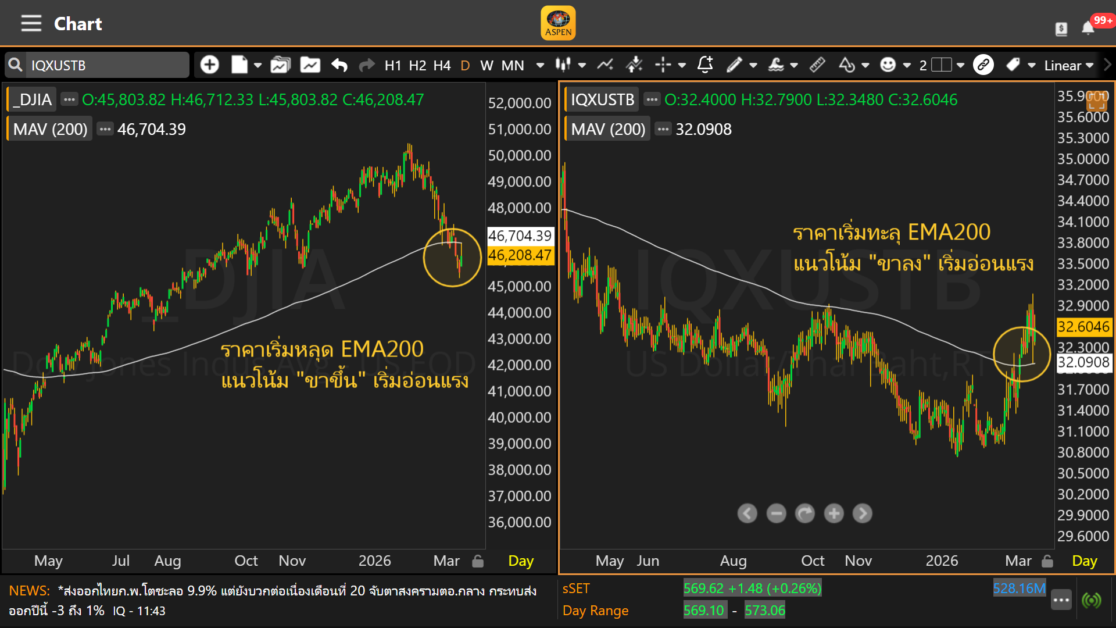The image size is (1116, 628).
Task: Click the zoom-in plus chart control
Action: pyautogui.click(x=834, y=513)
